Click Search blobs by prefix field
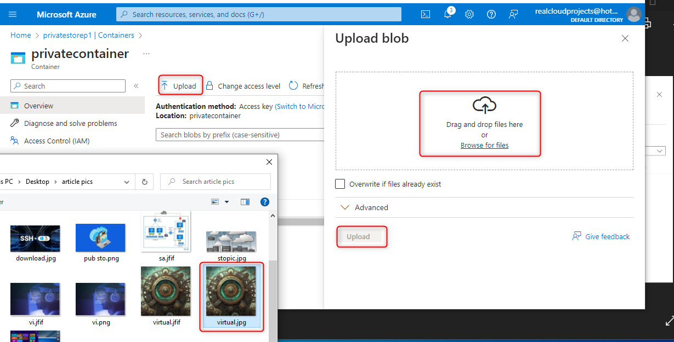This screenshot has width=674, height=342. (240, 135)
